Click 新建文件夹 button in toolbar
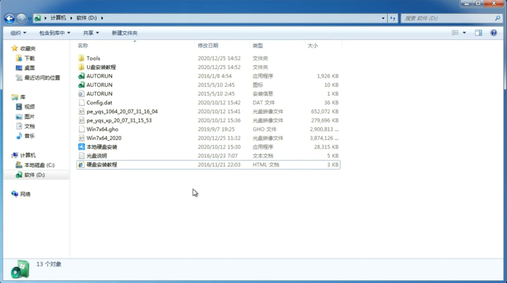The image size is (507, 283). tap(125, 33)
